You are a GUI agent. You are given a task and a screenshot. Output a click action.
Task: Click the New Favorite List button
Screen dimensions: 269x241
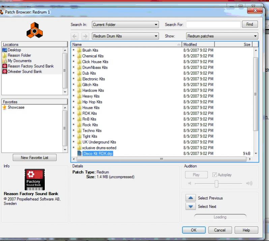pos(35,158)
